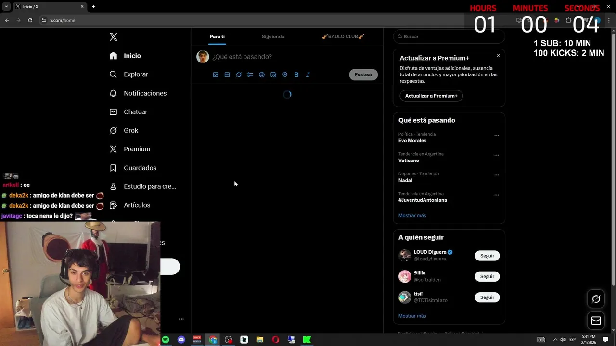Schedule the post with calendar icon
This screenshot has width=616, height=346.
pos(273,74)
